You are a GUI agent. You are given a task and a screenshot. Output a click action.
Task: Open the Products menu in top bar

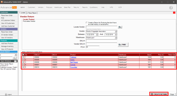[x=49, y=7]
